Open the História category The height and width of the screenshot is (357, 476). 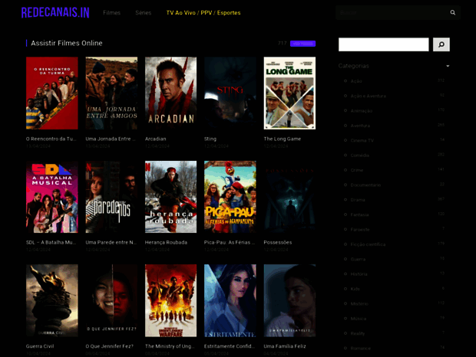tap(359, 274)
